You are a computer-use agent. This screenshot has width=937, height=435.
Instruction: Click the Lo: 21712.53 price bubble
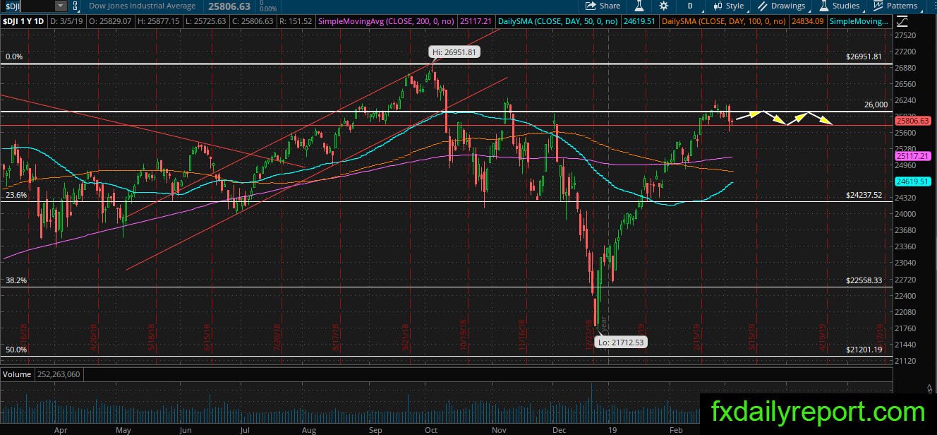619,342
